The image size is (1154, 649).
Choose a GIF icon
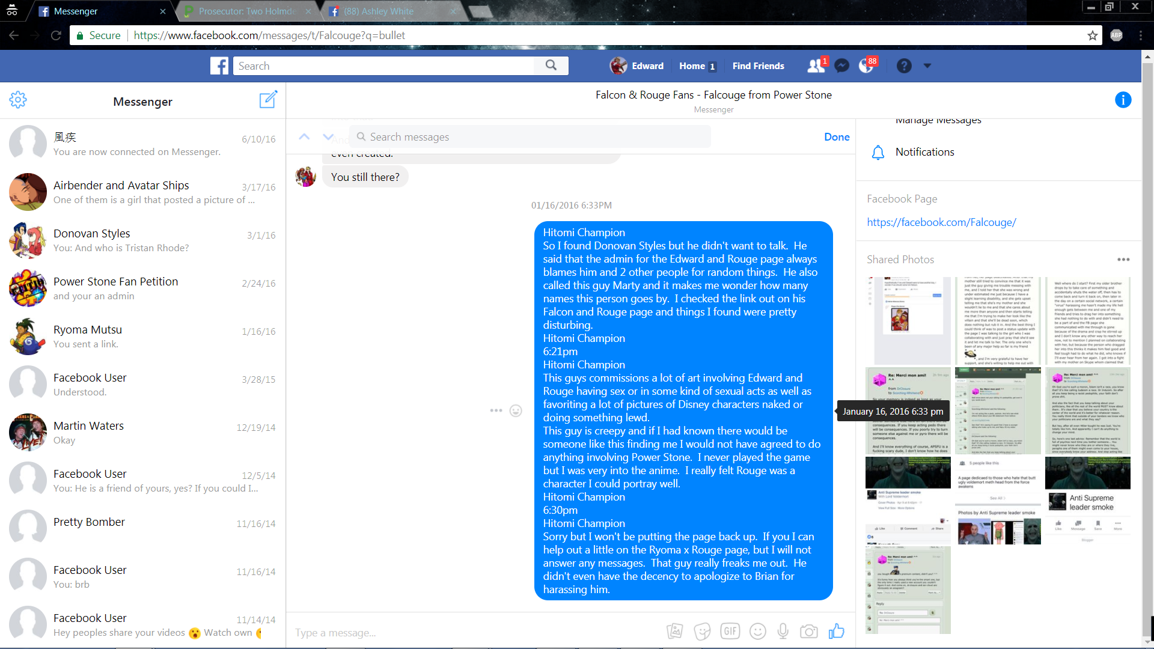[x=730, y=631]
